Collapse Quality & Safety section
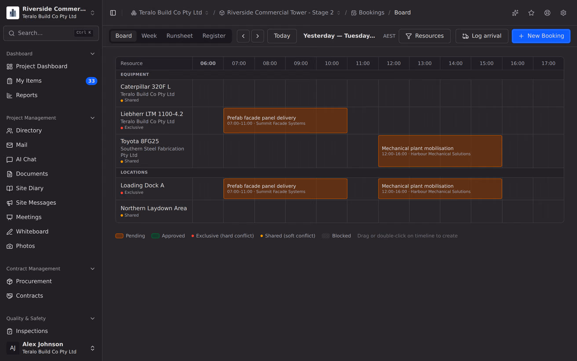 [x=92, y=318]
